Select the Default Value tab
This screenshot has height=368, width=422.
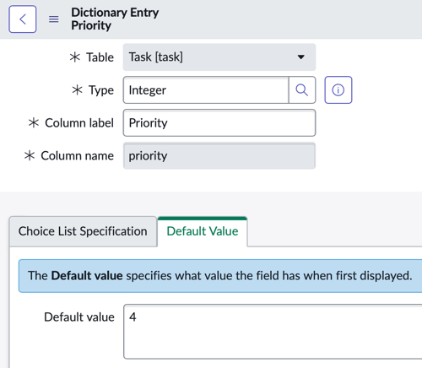[x=203, y=231]
